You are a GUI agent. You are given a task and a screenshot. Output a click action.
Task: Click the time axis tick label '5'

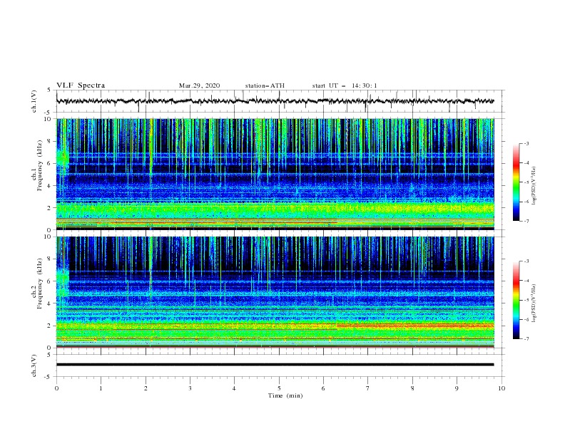click(x=279, y=388)
